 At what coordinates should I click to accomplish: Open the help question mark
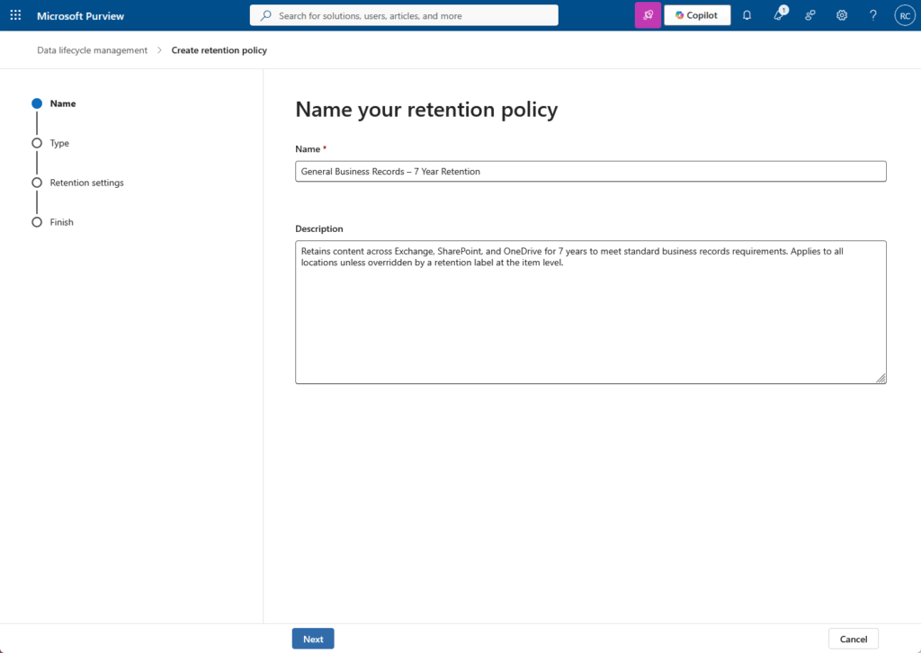point(872,15)
